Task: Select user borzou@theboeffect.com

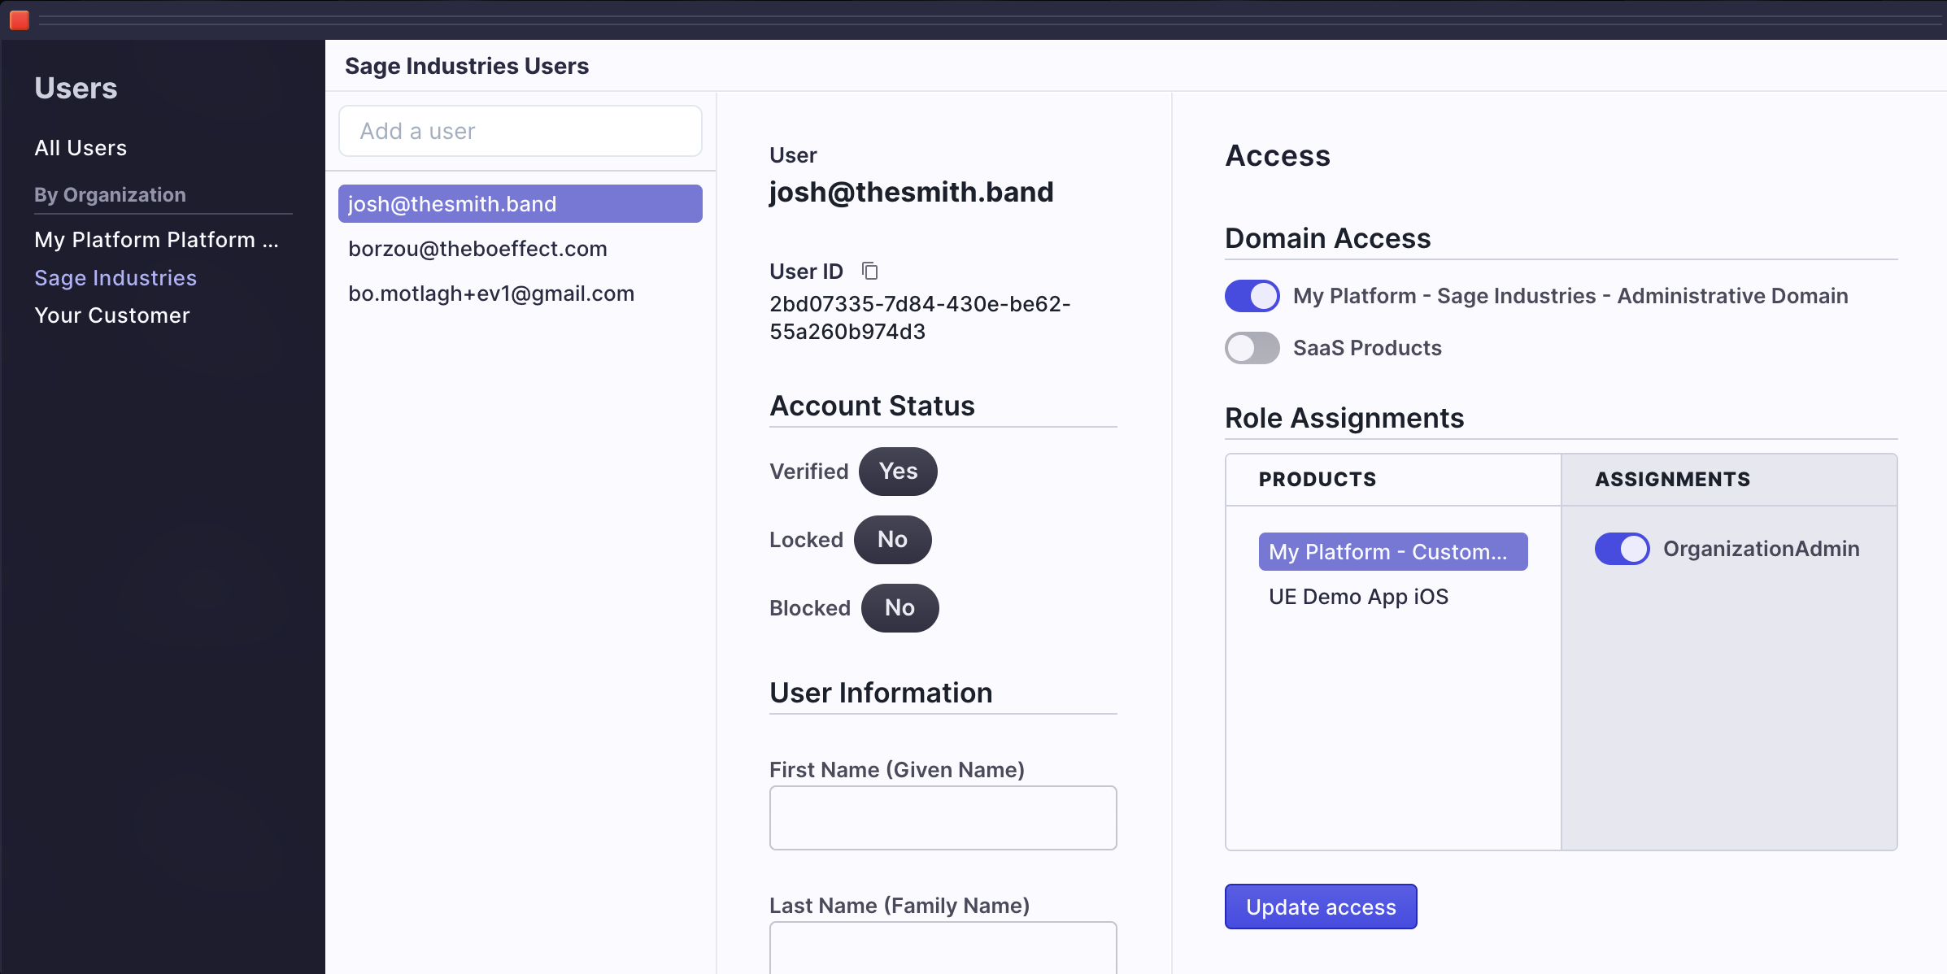Action: click(x=477, y=249)
